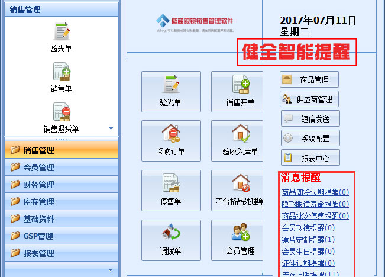Expand sidebar list with down arrow

click(x=111, y=128)
